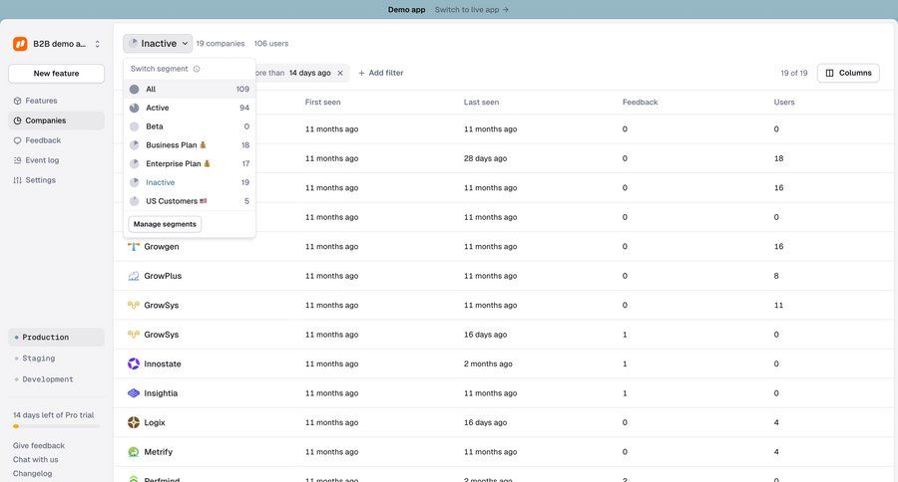The height and width of the screenshot is (482, 898).
Task: Select the Active segment
Action: (189, 108)
